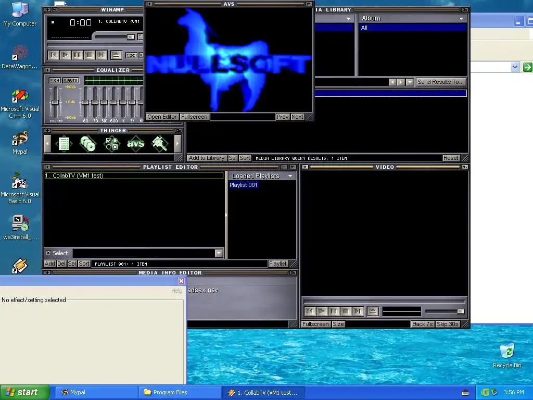Open Select combo box arrow in Playlist Editor
Screen dimensions: 533x400
219,253
